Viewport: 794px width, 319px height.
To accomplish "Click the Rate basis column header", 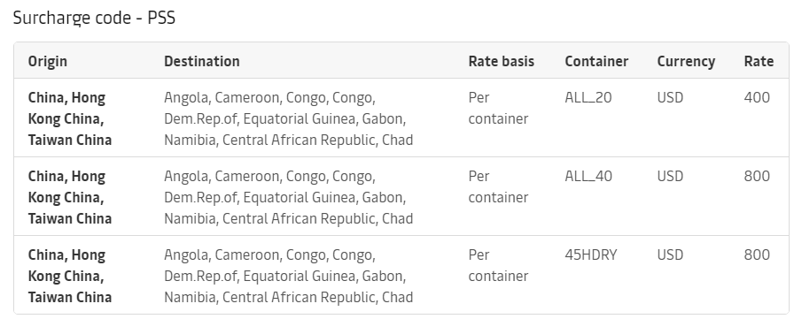I will 502,61.
